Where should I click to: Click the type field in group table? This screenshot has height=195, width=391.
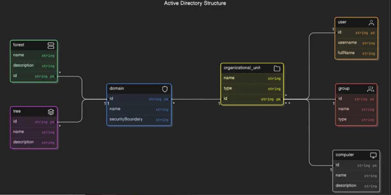tap(356, 120)
